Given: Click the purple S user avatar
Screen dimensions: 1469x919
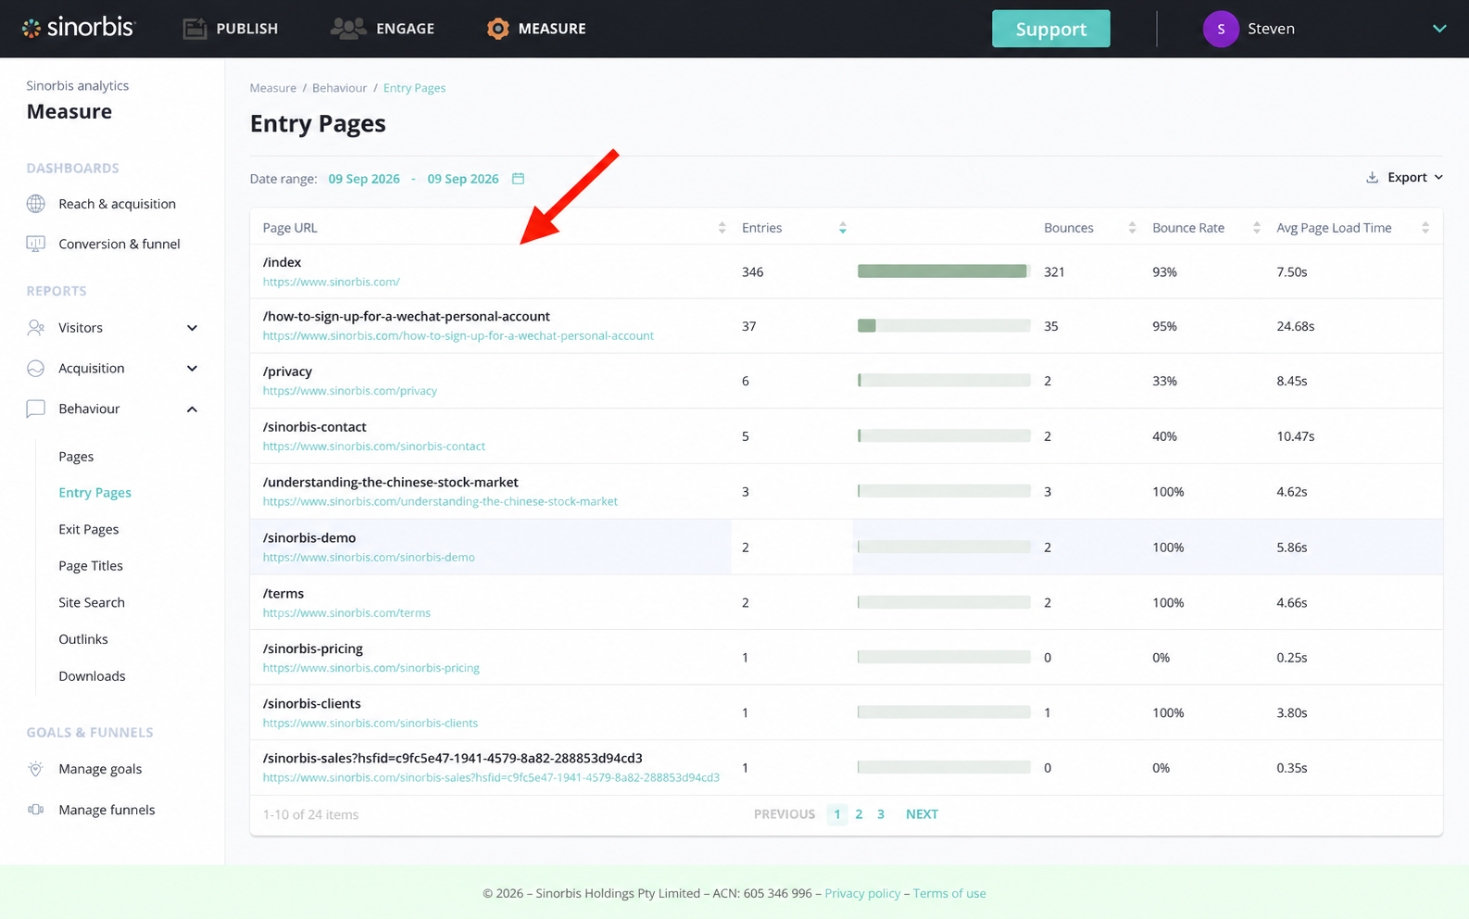Looking at the screenshot, I should coord(1221,29).
